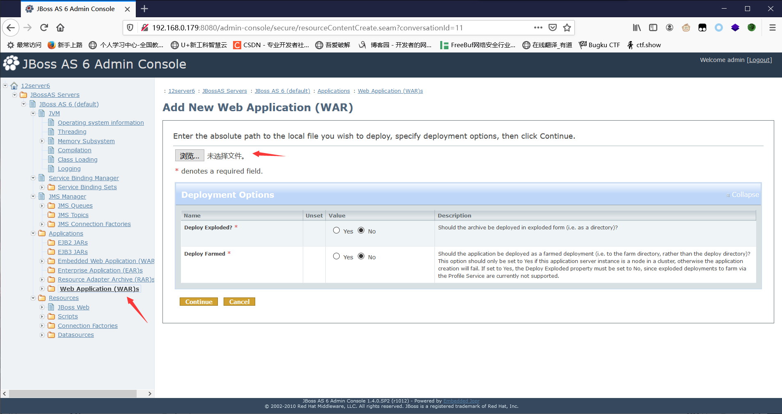Screen dimensions: 782x414
Task: Set Deploy Exploded to No
Action: [x=361, y=230]
